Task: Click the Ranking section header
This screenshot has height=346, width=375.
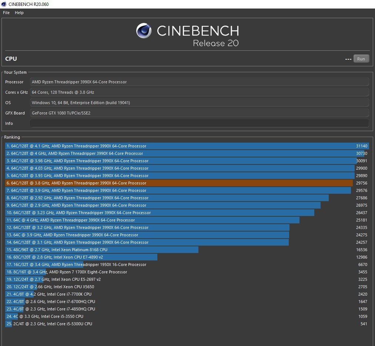Action: [x=12, y=137]
